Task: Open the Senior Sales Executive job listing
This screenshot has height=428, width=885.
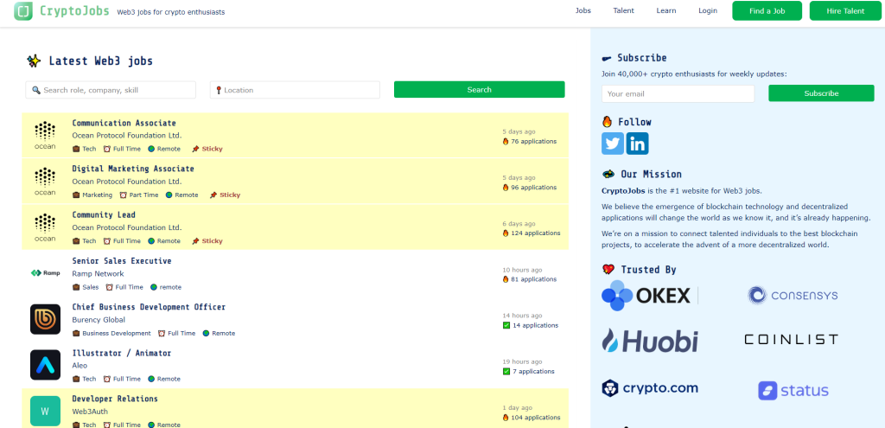Action: pos(122,261)
